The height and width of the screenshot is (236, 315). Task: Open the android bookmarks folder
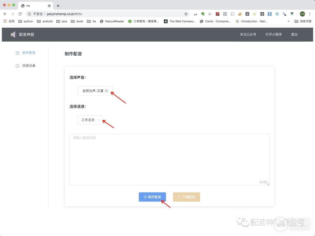tap(45, 21)
